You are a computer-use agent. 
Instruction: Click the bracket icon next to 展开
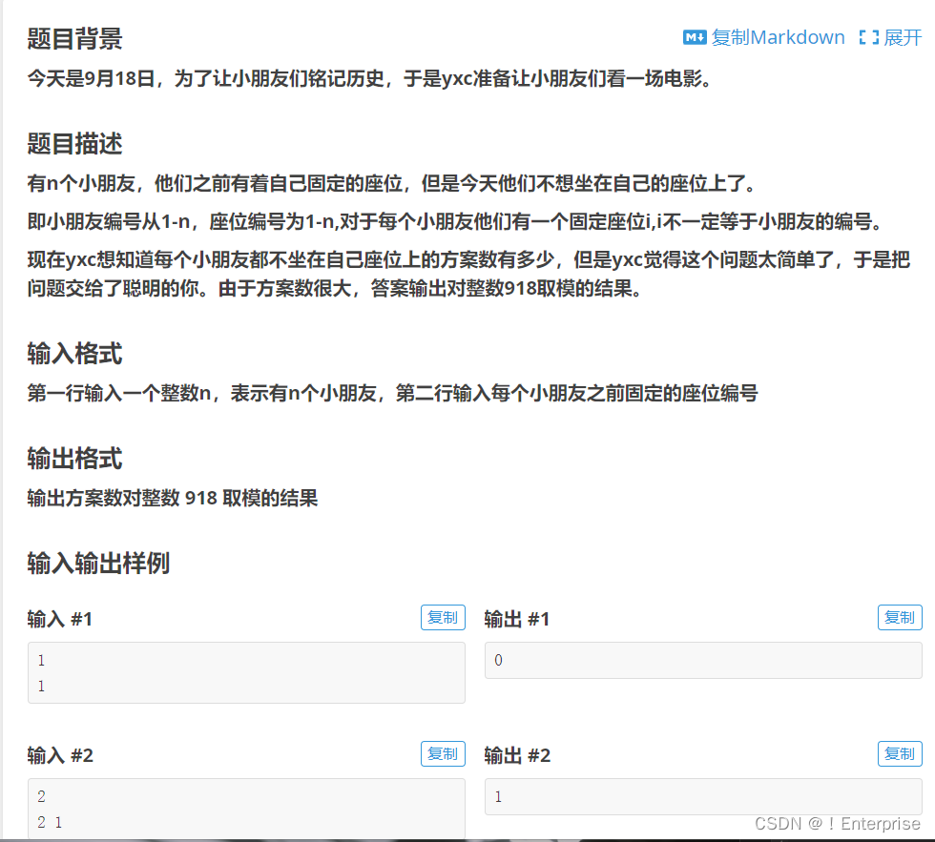[x=869, y=37]
